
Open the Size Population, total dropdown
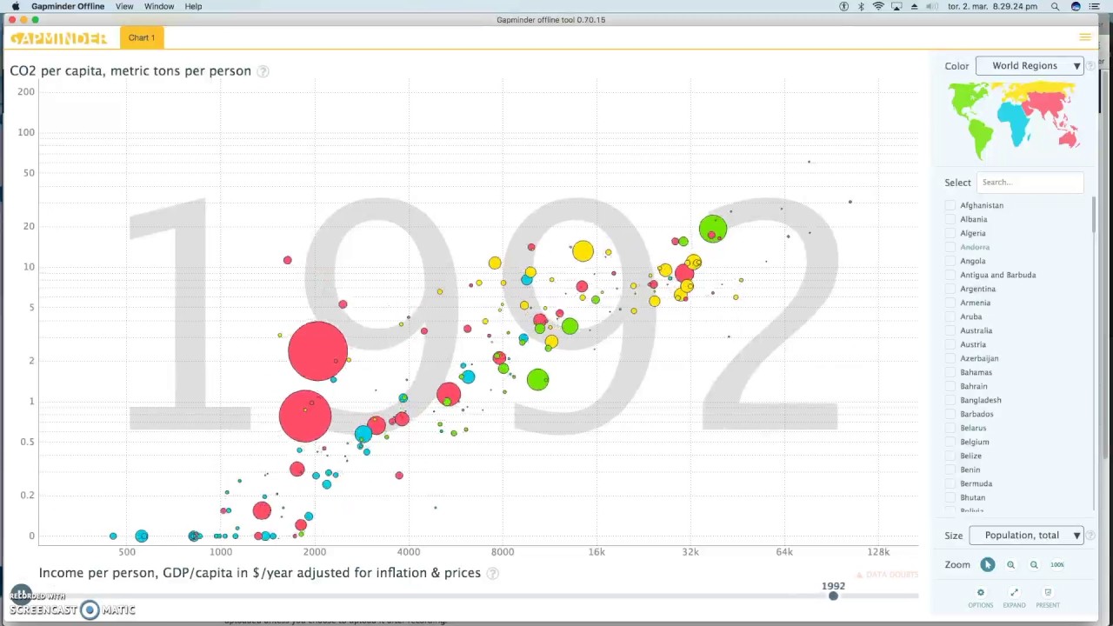(1027, 536)
